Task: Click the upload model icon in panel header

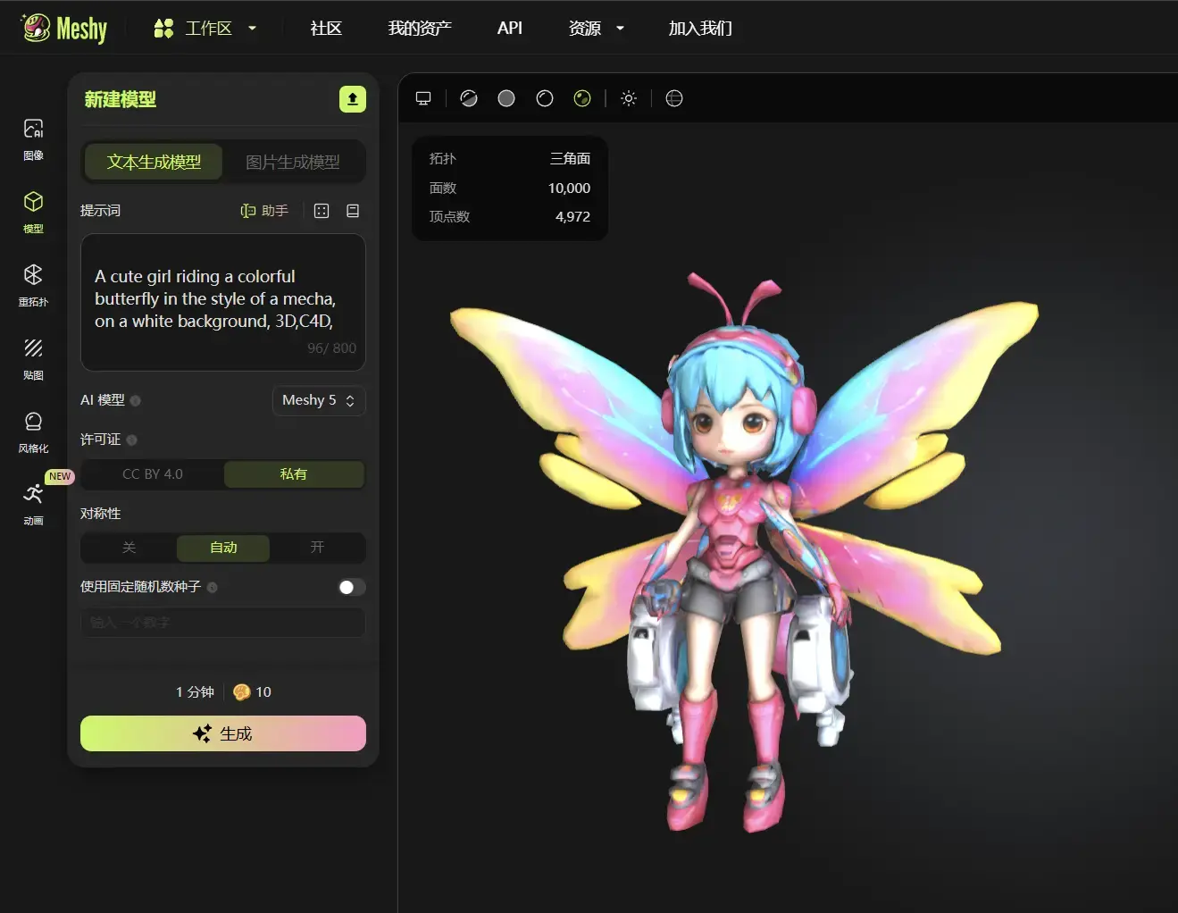Action: point(353,99)
